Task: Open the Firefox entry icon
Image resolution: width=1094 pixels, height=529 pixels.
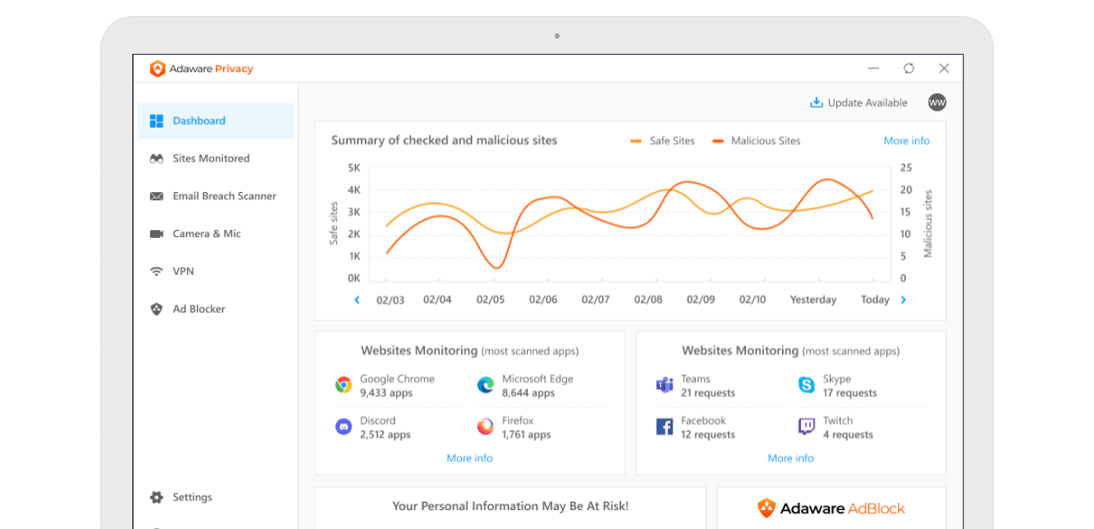Action: click(485, 427)
